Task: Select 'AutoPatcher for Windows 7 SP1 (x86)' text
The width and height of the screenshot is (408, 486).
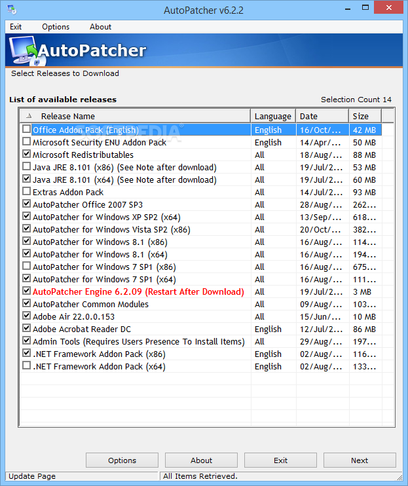Action: [104, 267]
